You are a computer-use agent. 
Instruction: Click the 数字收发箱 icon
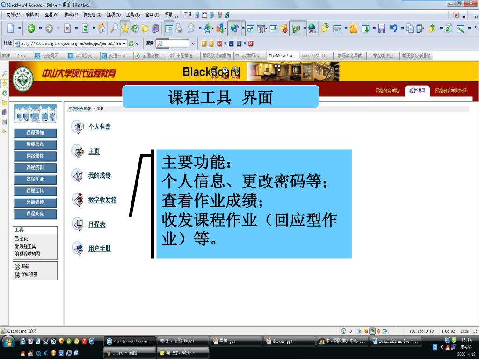[x=78, y=200]
